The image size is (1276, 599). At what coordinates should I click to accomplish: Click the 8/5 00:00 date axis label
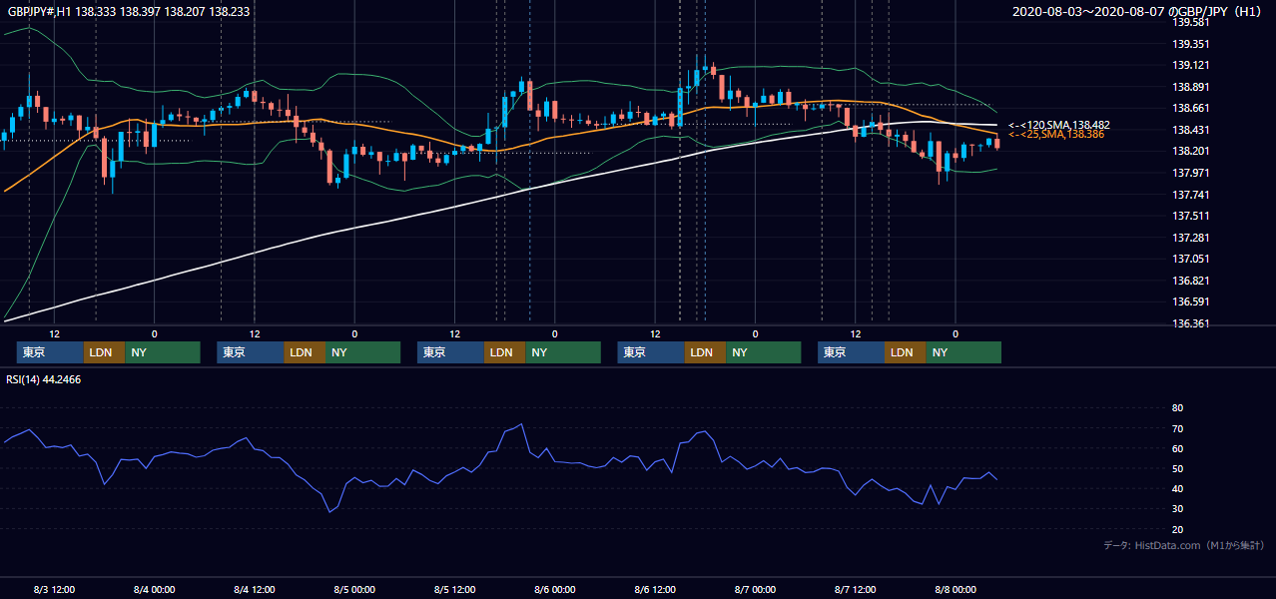(354, 589)
